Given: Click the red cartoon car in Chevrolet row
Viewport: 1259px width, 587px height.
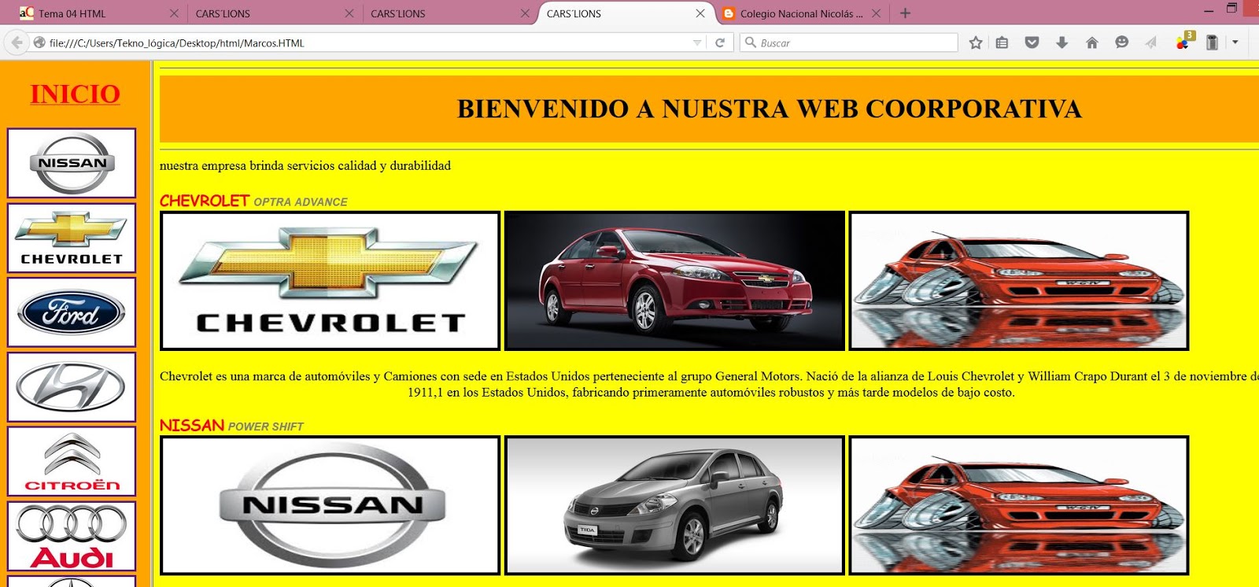Looking at the screenshot, I should pos(1019,281).
